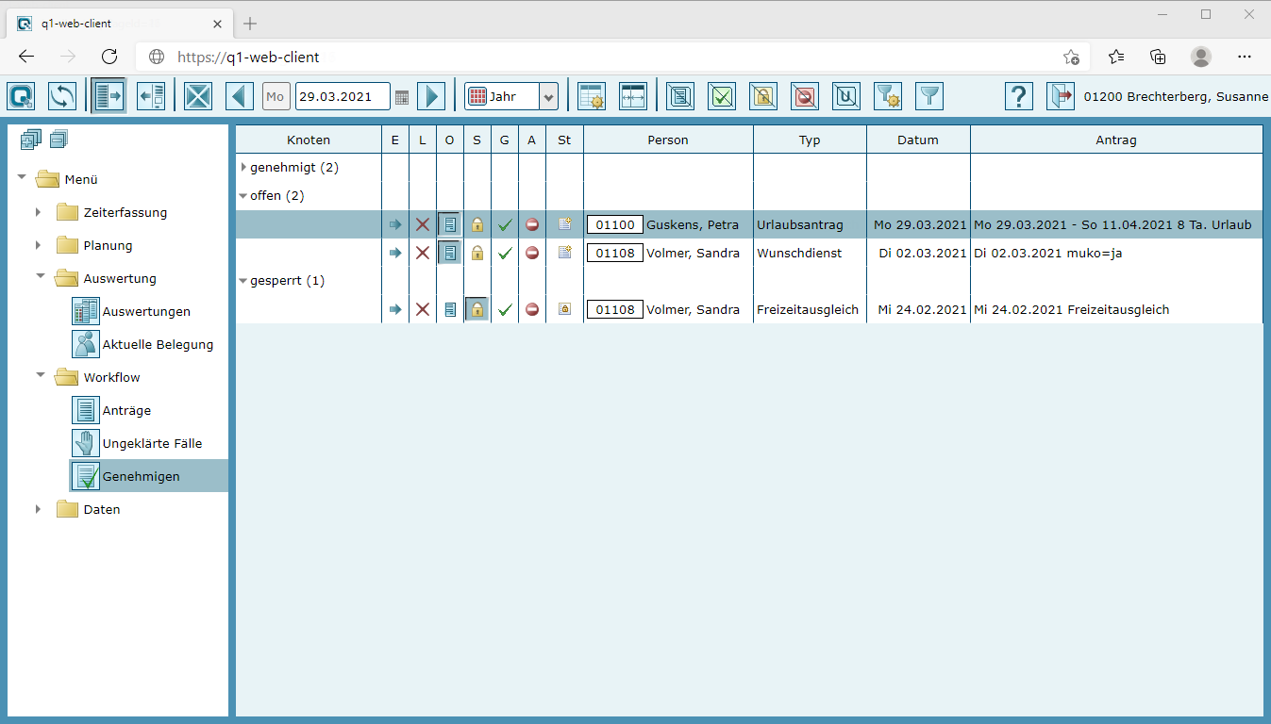This screenshot has height=724, width=1271.
Task: Click green checkmark for Guskens, Petra row
Action: (x=505, y=224)
